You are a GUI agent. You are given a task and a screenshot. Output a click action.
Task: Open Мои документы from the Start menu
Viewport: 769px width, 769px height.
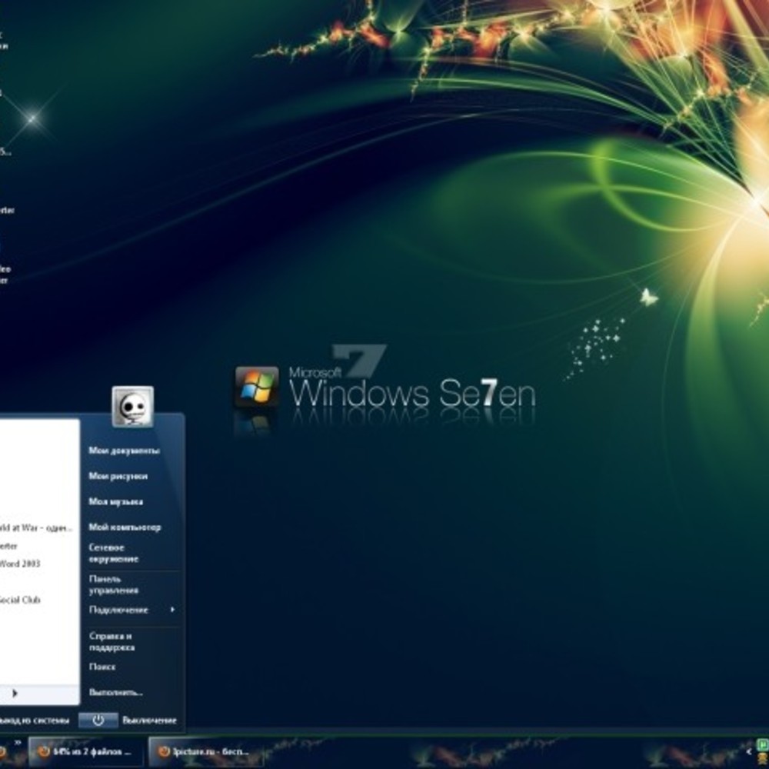pyautogui.click(x=124, y=450)
